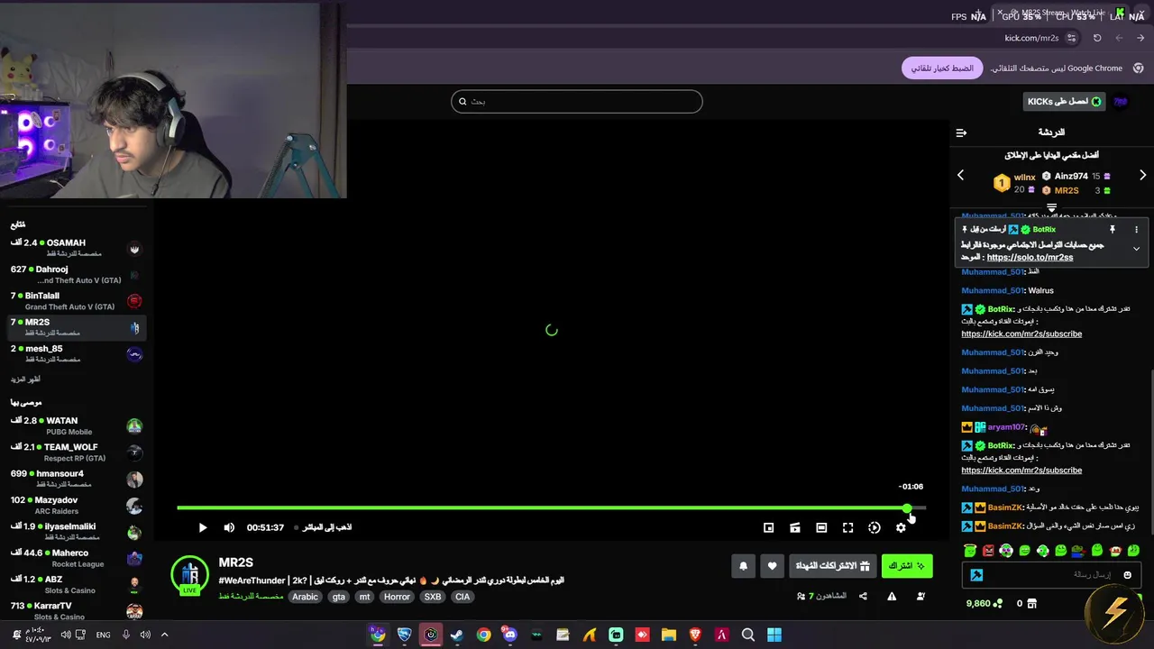
Task: Set Chrome as default browser button
Action: point(942,69)
